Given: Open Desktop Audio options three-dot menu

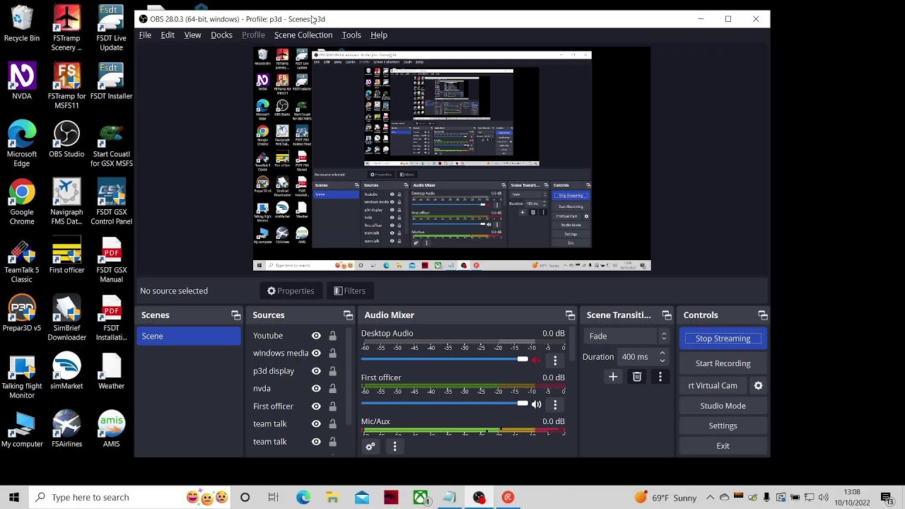Looking at the screenshot, I should [x=555, y=361].
